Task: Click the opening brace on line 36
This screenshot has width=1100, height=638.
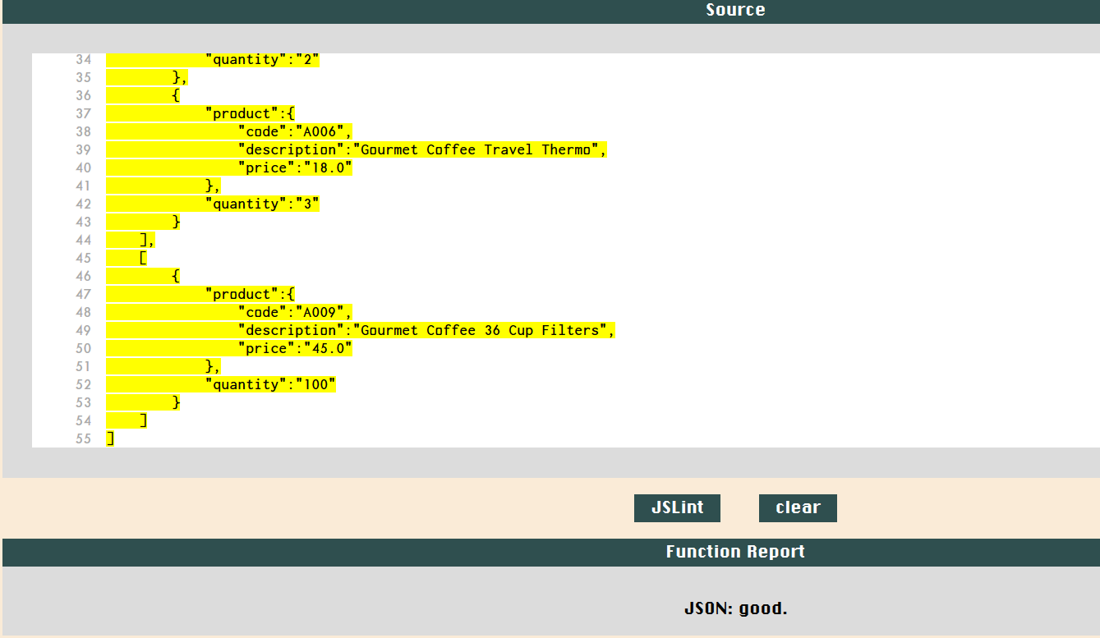Action: [176, 95]
